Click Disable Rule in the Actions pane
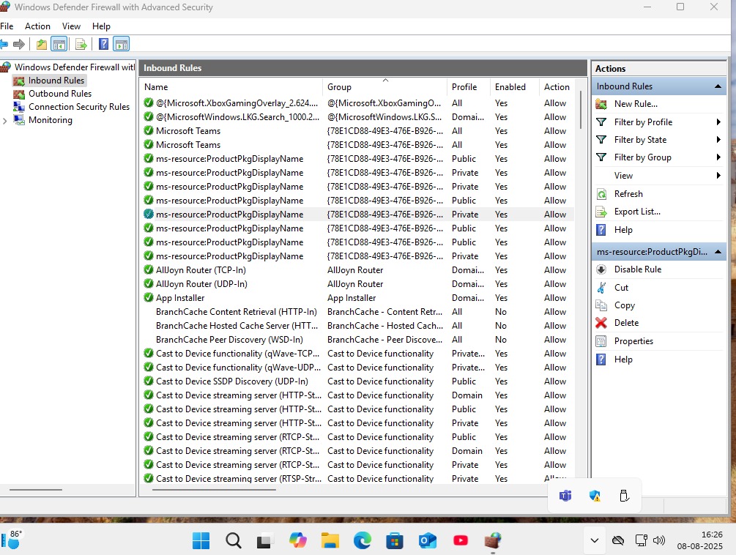Screen dimensions: 736x555 [x=637, y=269]
